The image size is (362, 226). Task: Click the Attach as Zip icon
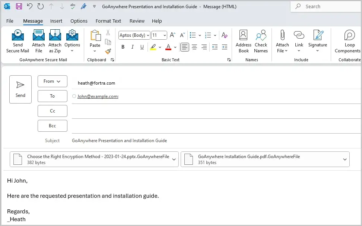click(x=55, y=41)
